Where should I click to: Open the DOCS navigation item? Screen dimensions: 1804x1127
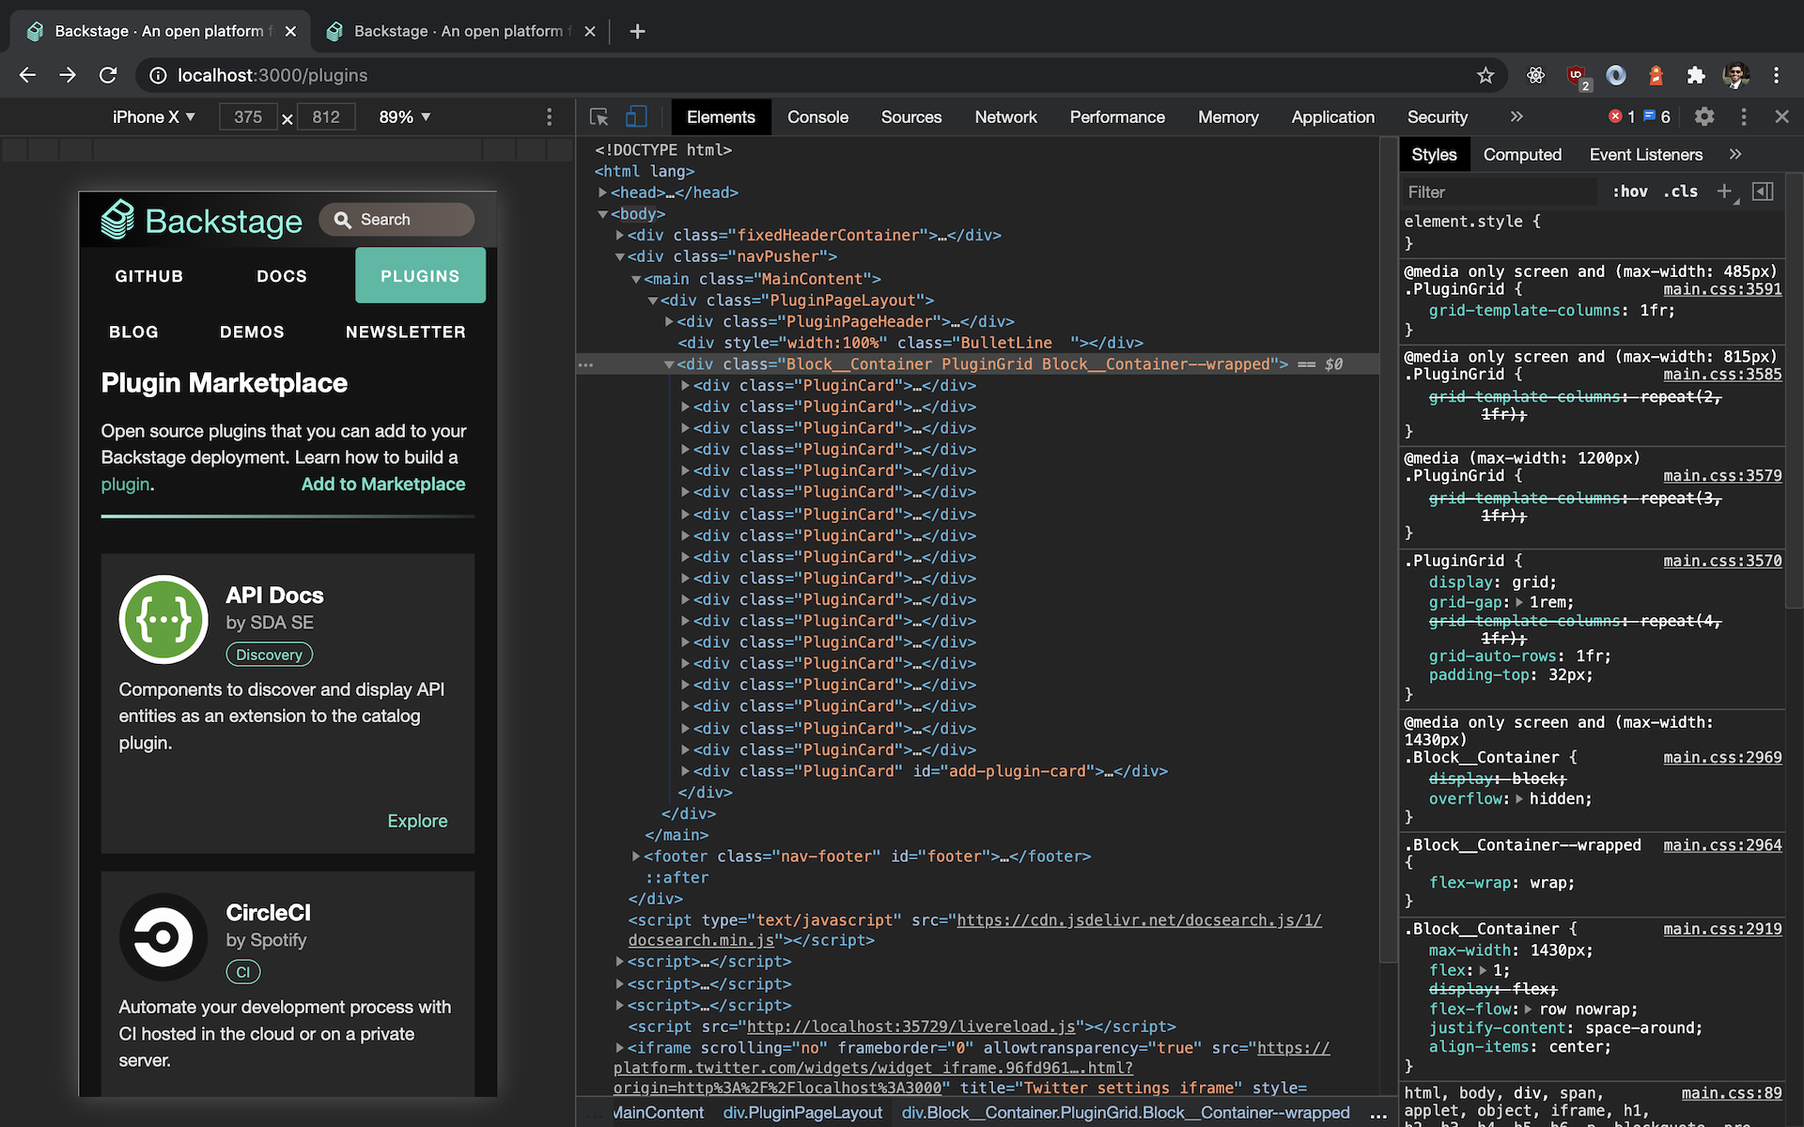click(x=282, y=276)
